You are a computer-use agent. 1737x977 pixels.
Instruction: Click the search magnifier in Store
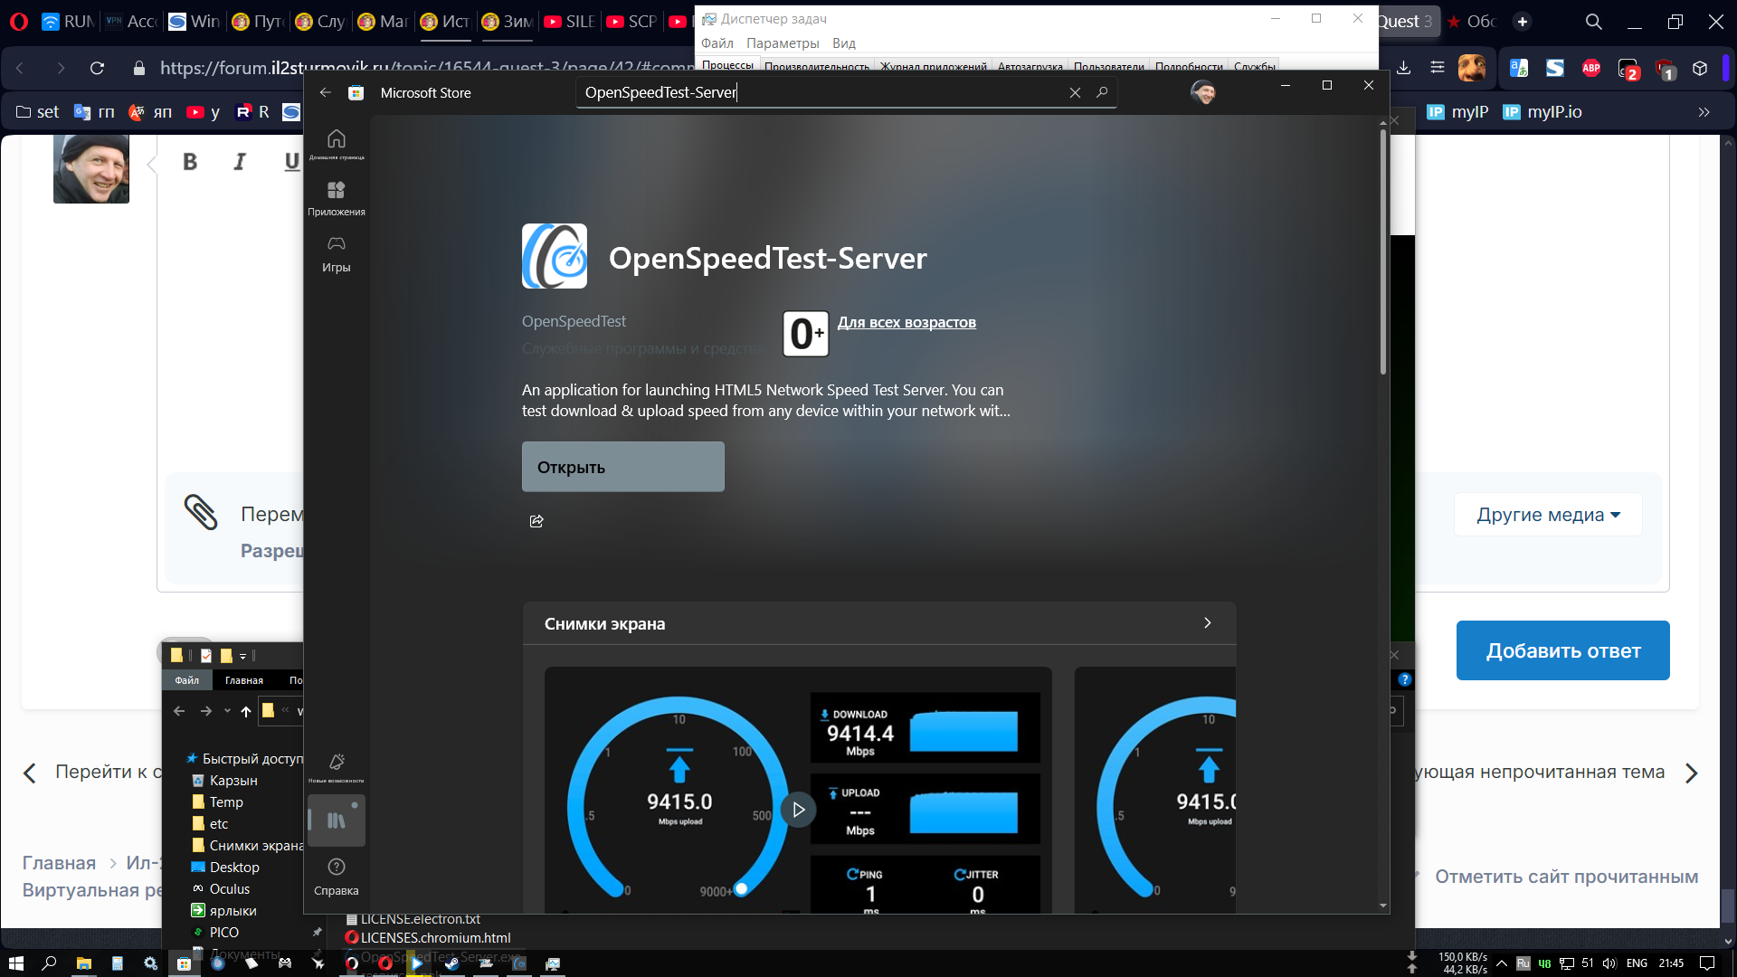(x=1101, y=92)
